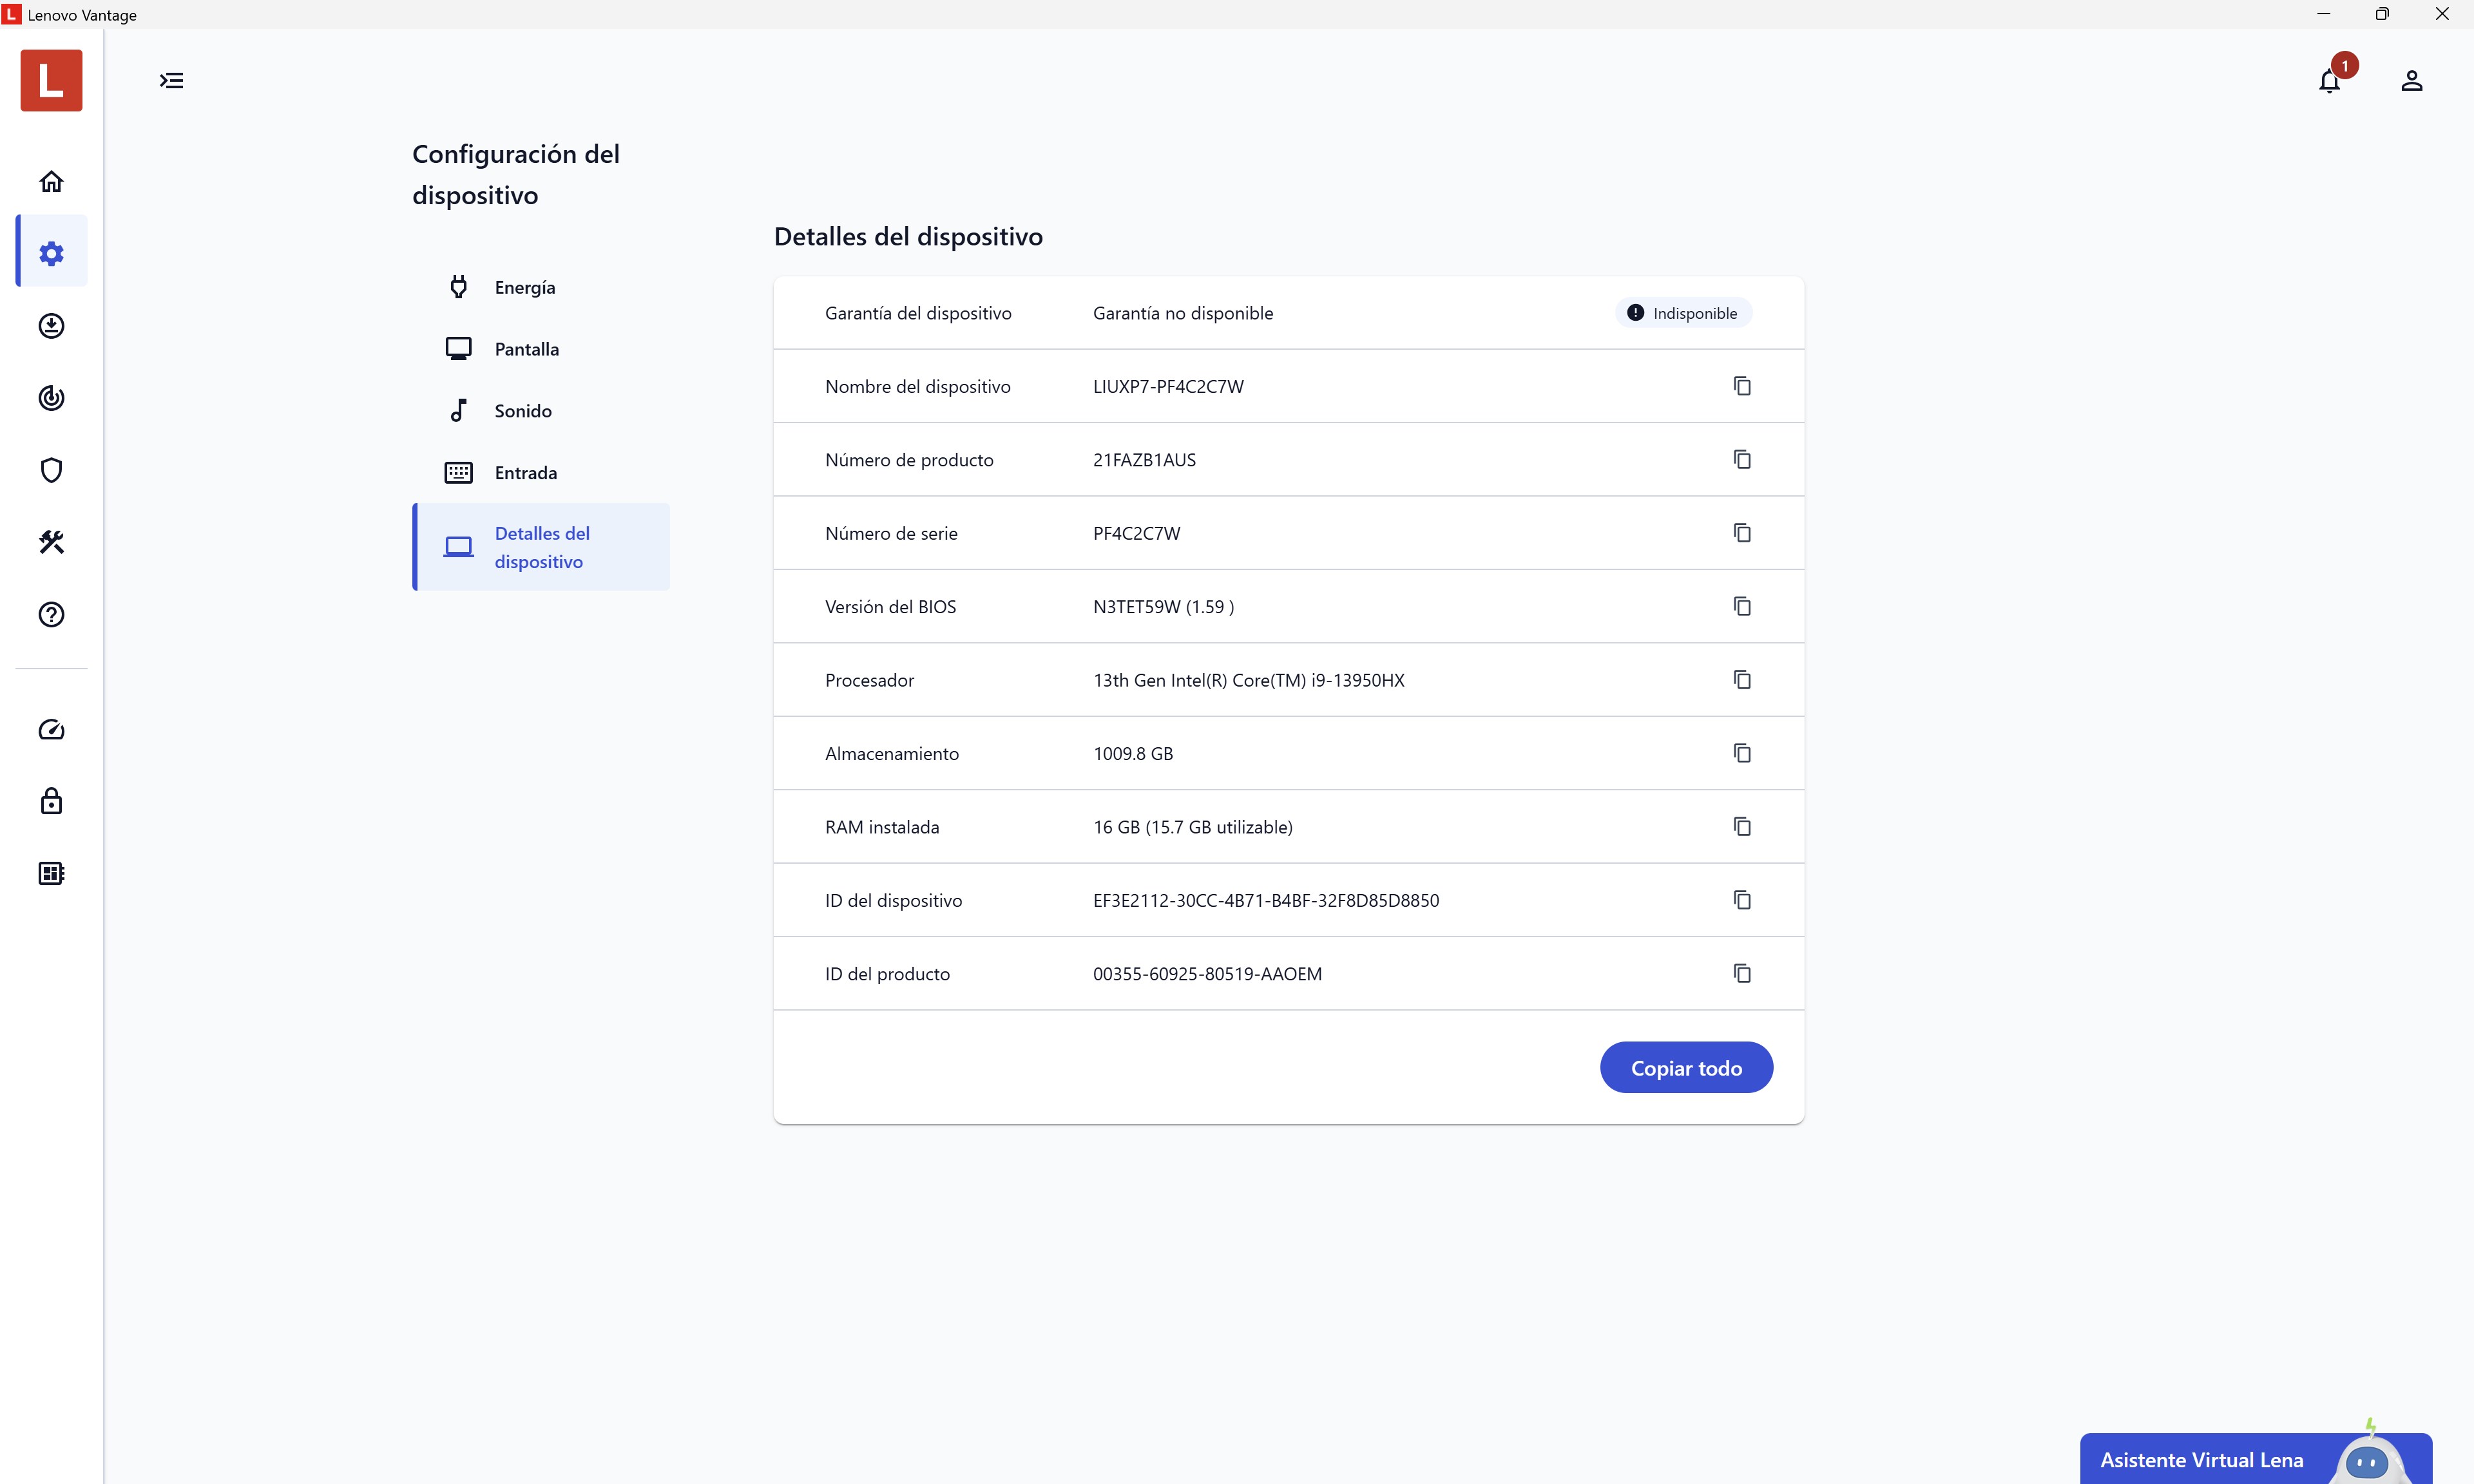Click Garantía no disponible text
Screen dimensions: 2474x1484
pyautogui.click(x=1183, y=313)
